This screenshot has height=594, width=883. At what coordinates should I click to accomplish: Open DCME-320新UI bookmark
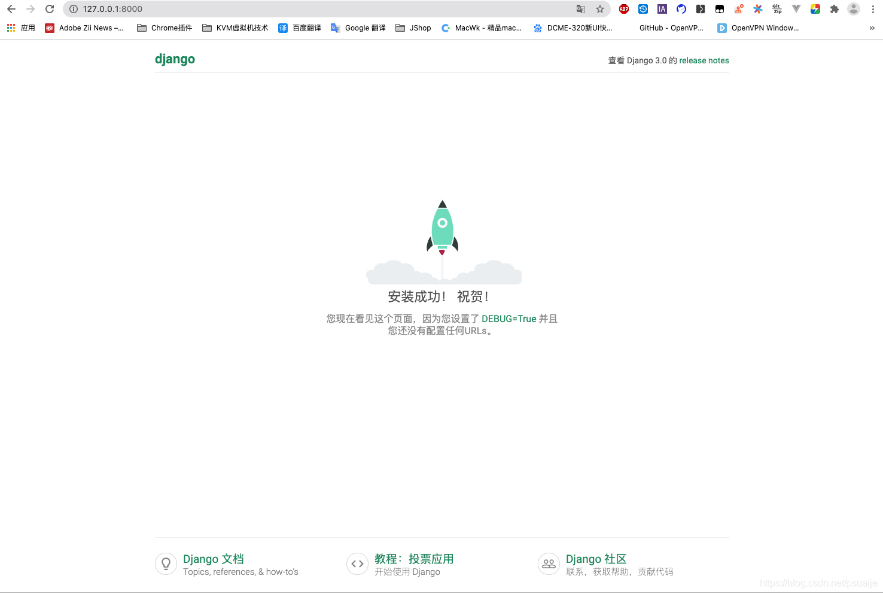coord(573,28)
